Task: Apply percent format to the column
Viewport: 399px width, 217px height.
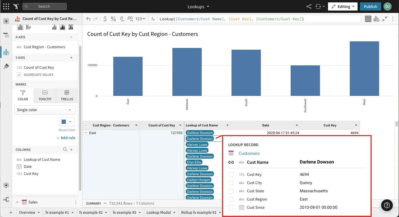Action: point(113,19)
